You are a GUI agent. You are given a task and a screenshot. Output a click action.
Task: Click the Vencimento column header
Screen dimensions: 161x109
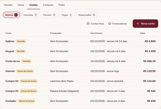(96, 33)
